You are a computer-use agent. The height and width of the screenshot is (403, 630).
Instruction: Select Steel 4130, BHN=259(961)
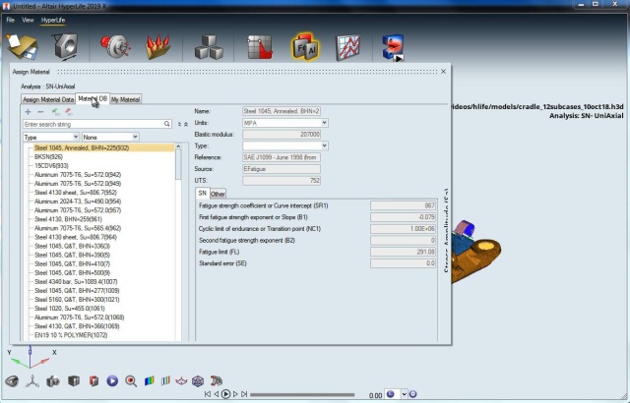click(x=68, y=219)
